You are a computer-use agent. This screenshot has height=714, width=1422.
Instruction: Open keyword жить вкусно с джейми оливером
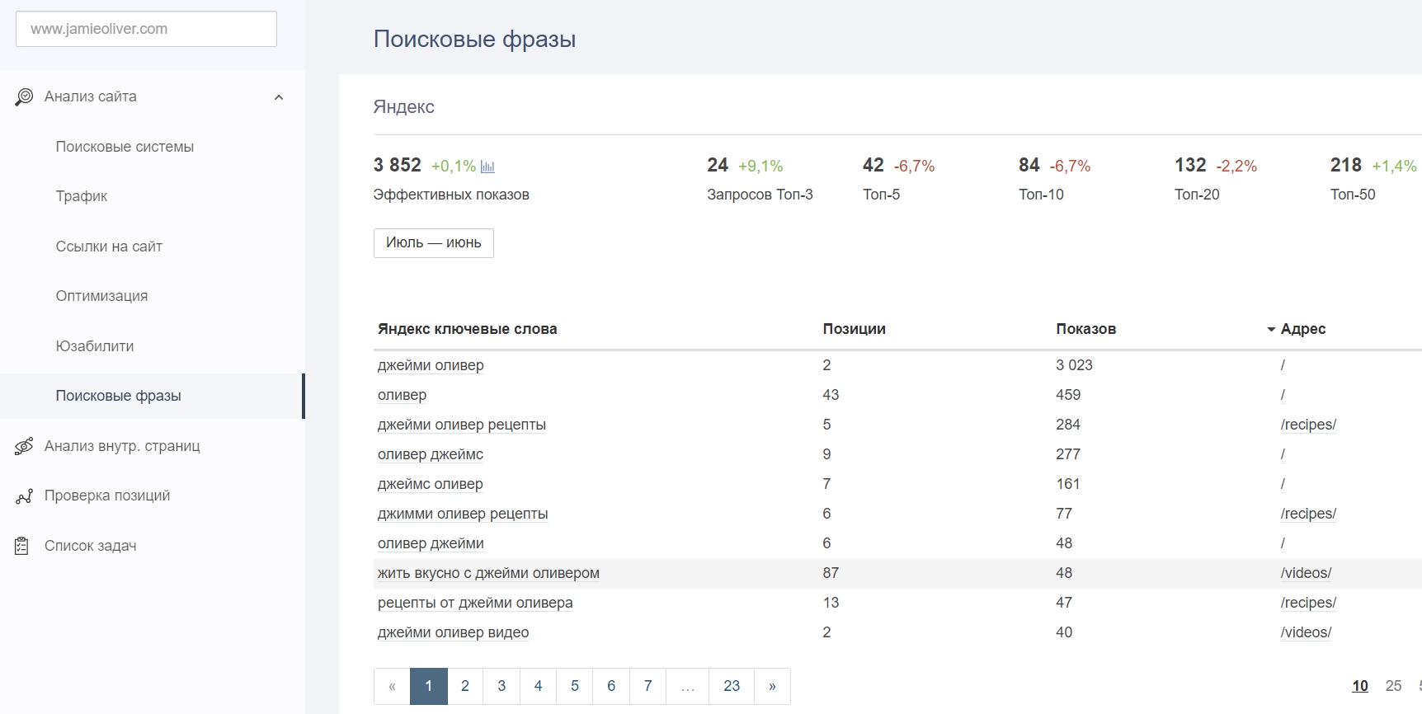click(x=488, y=573)
